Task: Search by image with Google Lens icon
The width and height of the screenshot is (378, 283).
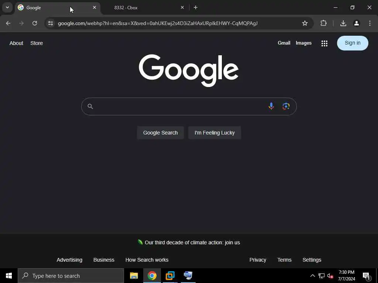Action: (286, 106)
